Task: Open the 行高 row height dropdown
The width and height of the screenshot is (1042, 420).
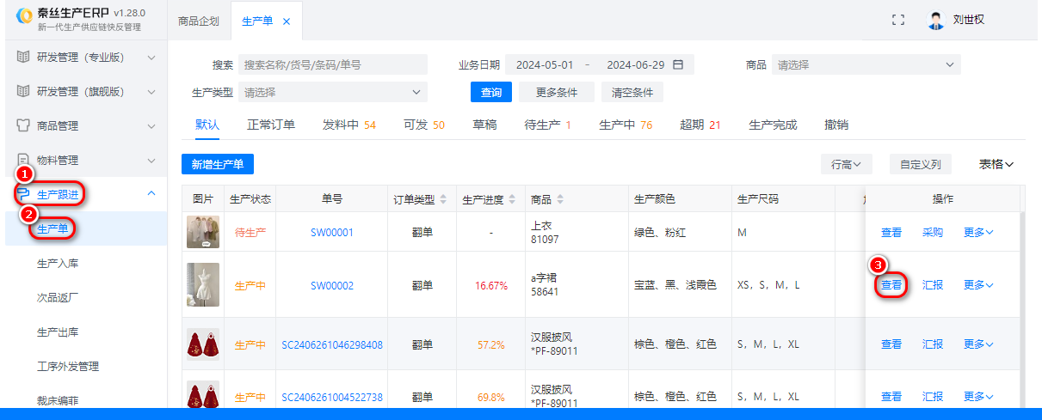Action: tap(847, 164)
